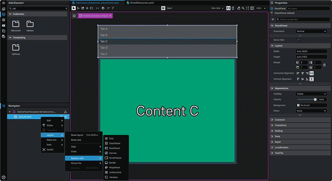Image resolution: width=332 pixels, height=181 pixels.
Task: Collapse the ItemsPanelTemplate tree node
Action: 10,112
